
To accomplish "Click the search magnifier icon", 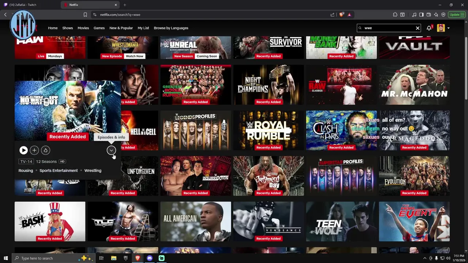I will (x=360, y=28).
